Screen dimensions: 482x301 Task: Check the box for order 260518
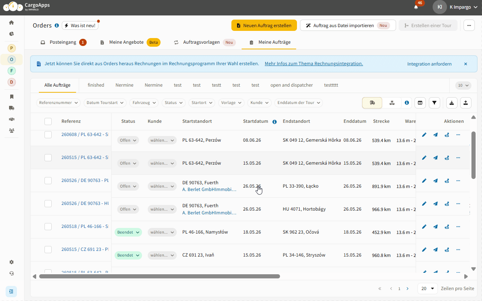pos(48,227)
